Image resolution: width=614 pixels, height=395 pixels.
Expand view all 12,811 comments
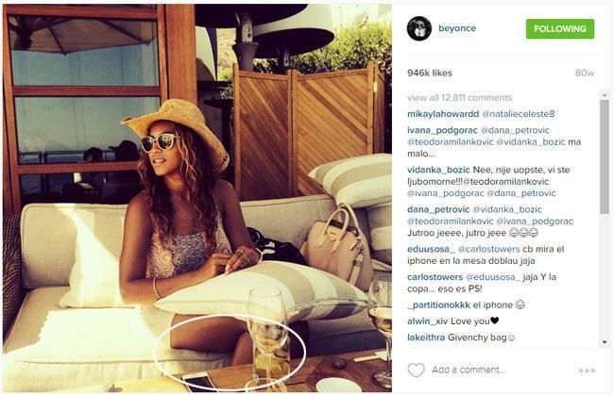click(459, 98)
